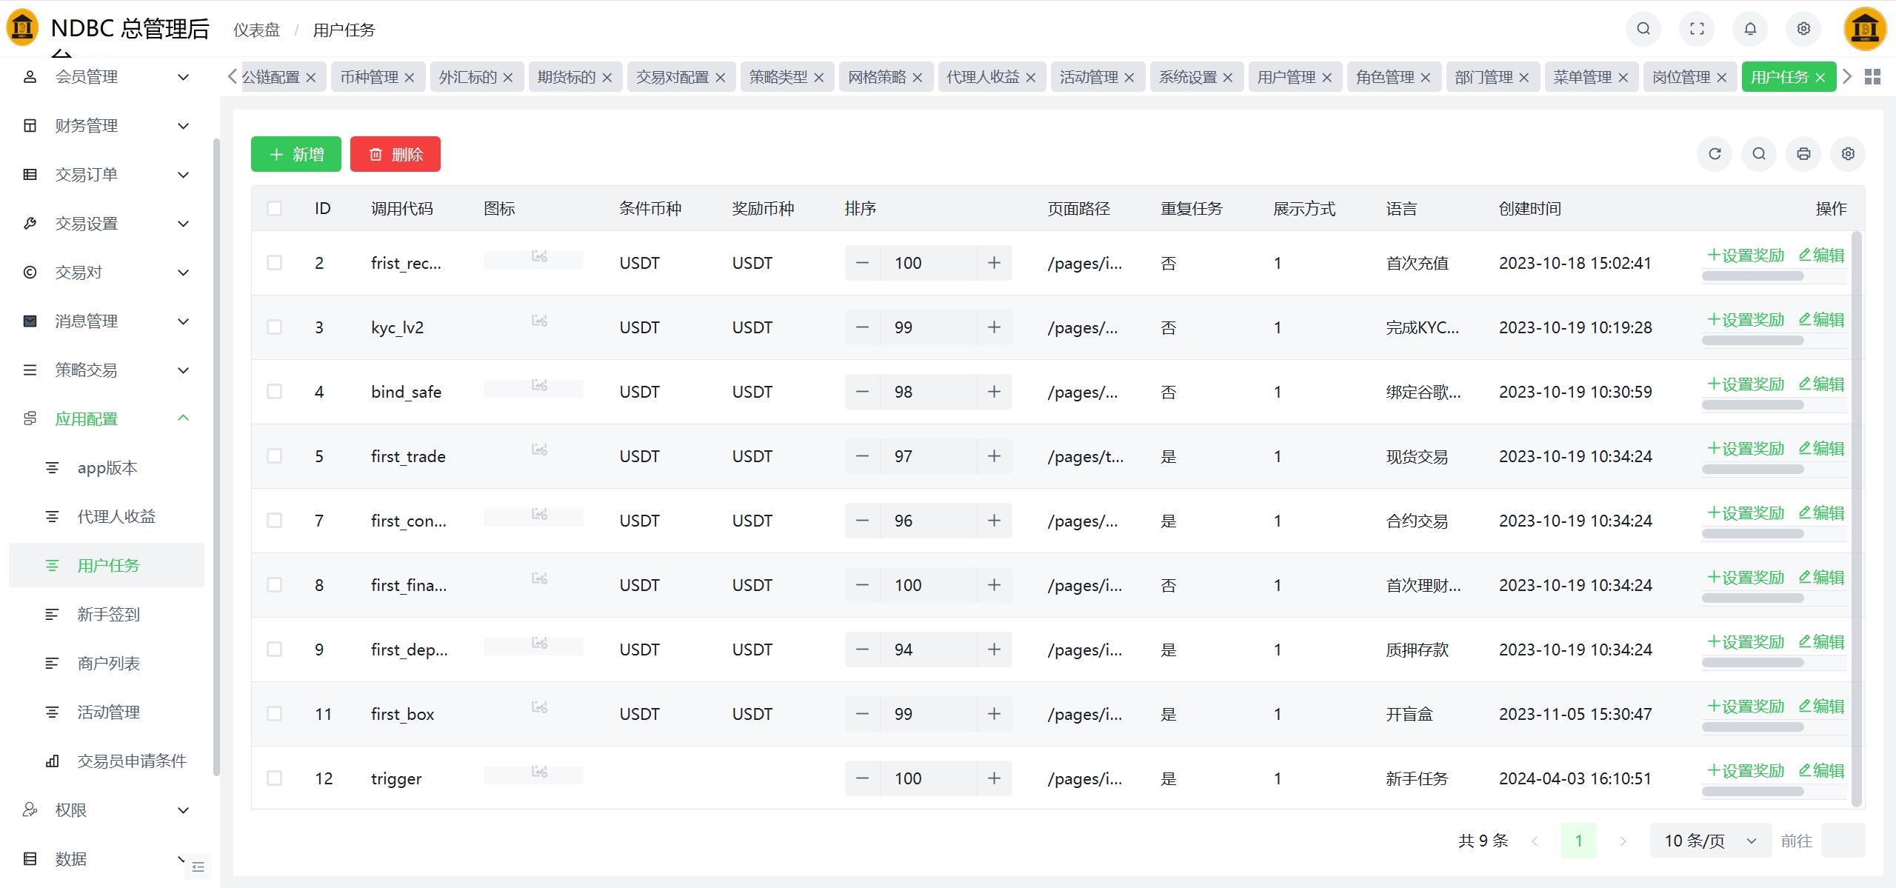The image size is (1896, 888).
Task: Click the refresh icon above table
Action: pos(1715,154)
